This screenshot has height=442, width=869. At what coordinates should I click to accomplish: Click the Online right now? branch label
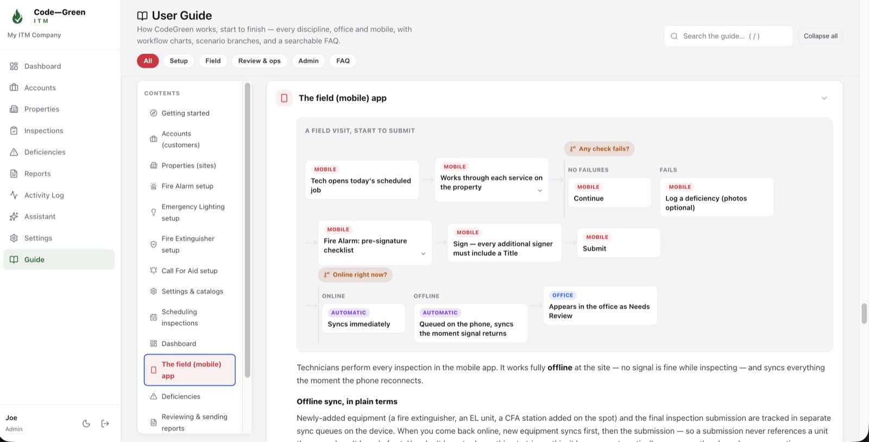(x=355, y=275)
